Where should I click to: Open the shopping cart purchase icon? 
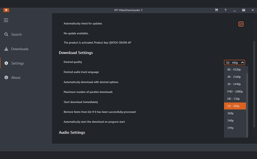pyautogui.click(x=216, y=10)
